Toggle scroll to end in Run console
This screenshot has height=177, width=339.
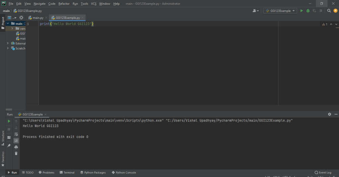pos(16,140)
